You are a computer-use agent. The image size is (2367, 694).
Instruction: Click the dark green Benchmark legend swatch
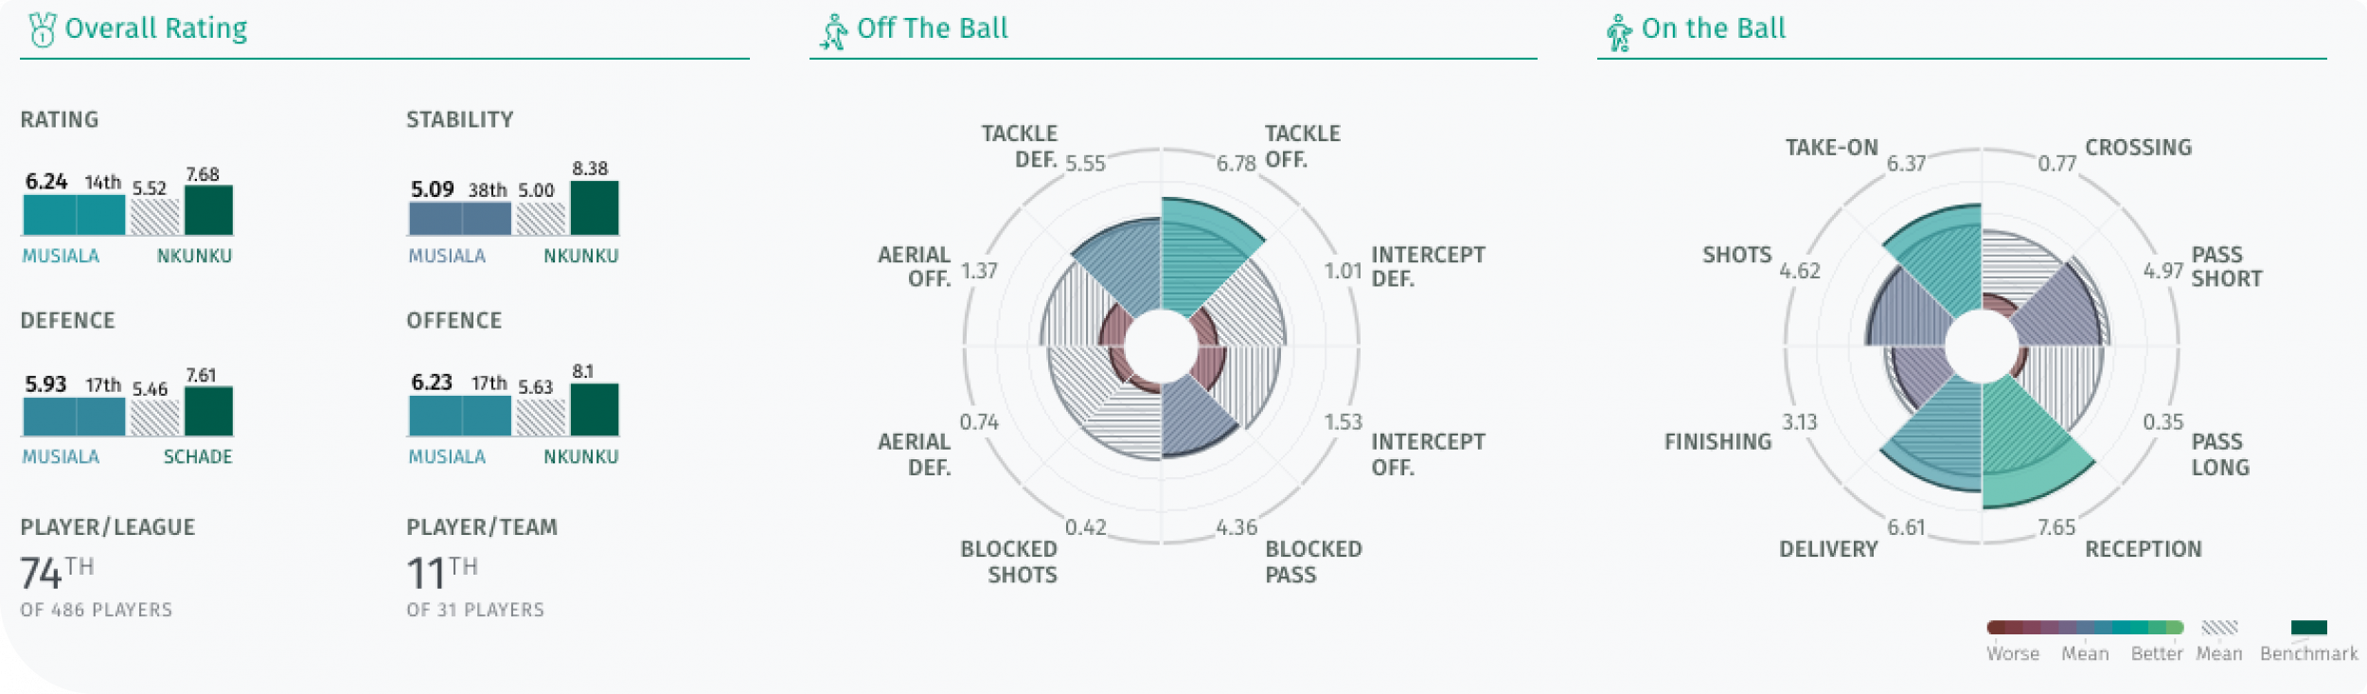2308,627
